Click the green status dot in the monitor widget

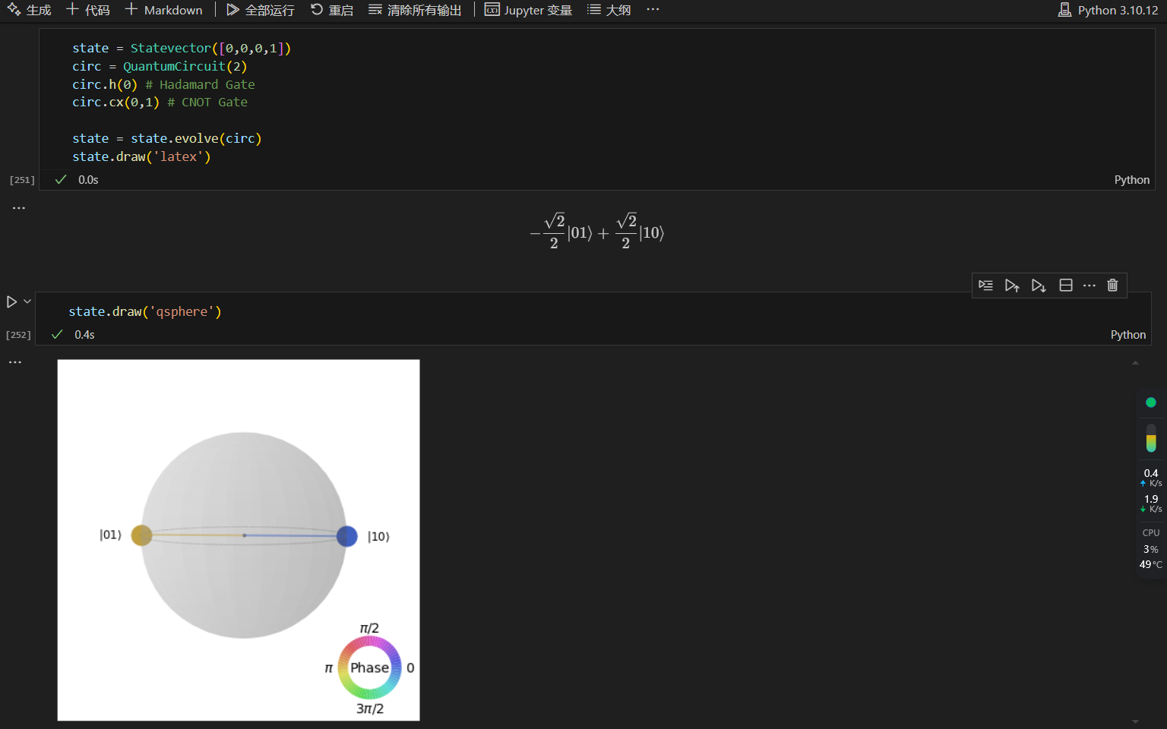pos(1150,402)
